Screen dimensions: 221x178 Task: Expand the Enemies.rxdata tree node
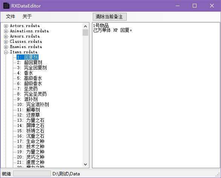click(x=6, y=47)
